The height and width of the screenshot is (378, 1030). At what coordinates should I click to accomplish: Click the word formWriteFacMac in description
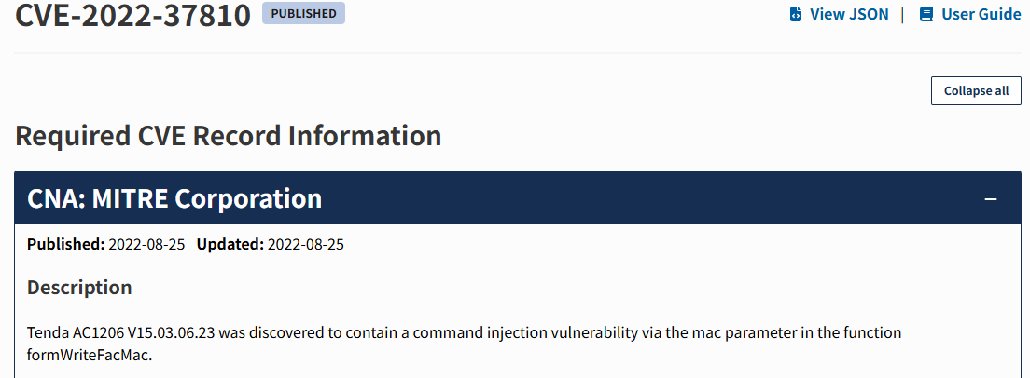pyautogui.click(x=90, y=357)
